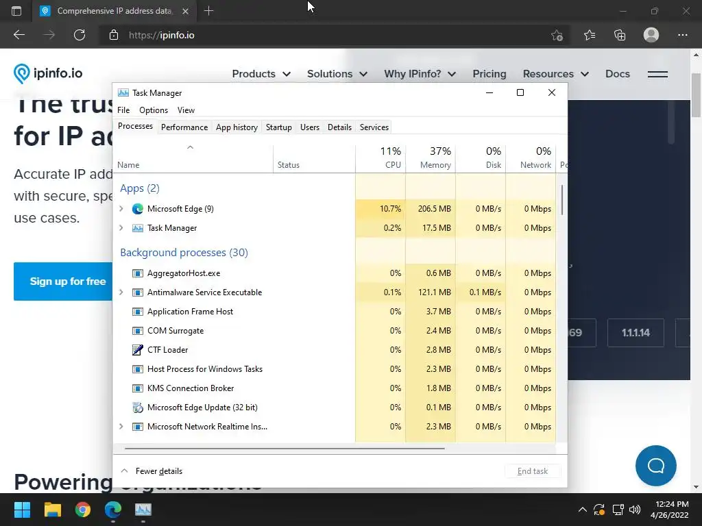Screen dimensions: 702x526
Task: Show hidden system tray icons
Action: pyautogui.click(x=582, y=510)
